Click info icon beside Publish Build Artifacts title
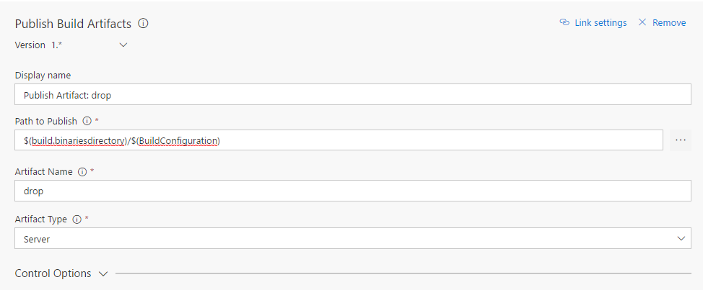Viewport: 703px width, 290px height. point(143,24)
